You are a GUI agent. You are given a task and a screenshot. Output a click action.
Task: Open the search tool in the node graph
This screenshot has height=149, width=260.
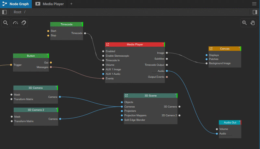tap(6, 23)
